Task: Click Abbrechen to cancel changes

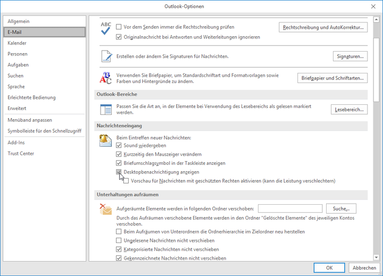Action: point(364,267)
